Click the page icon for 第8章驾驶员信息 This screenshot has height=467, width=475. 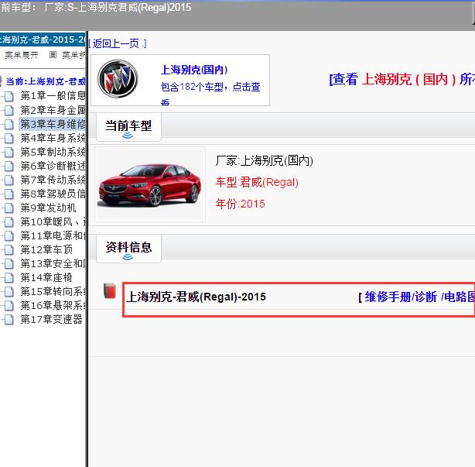coord(9,194)
